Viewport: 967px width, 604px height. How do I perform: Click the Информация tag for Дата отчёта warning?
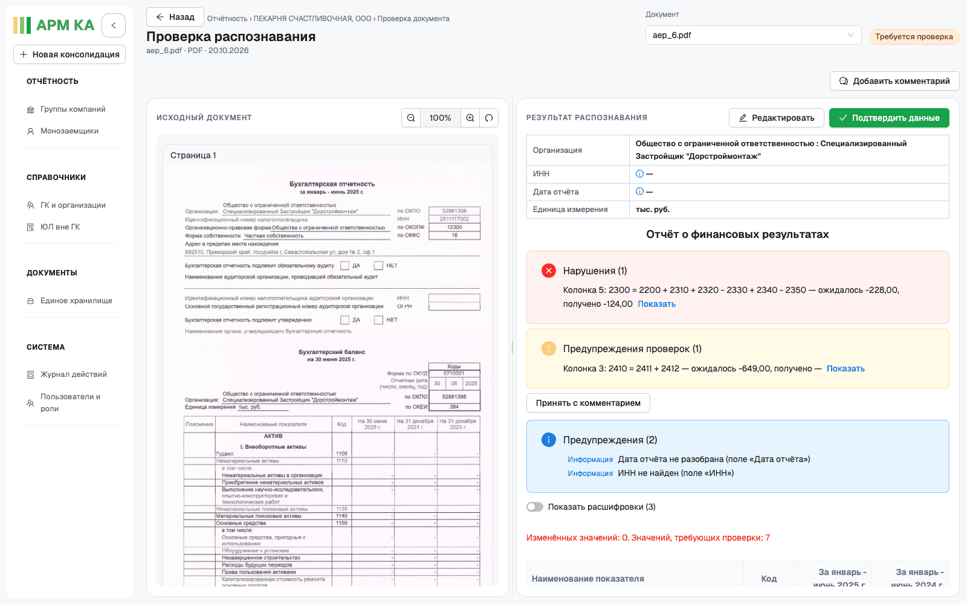[590, 460]
